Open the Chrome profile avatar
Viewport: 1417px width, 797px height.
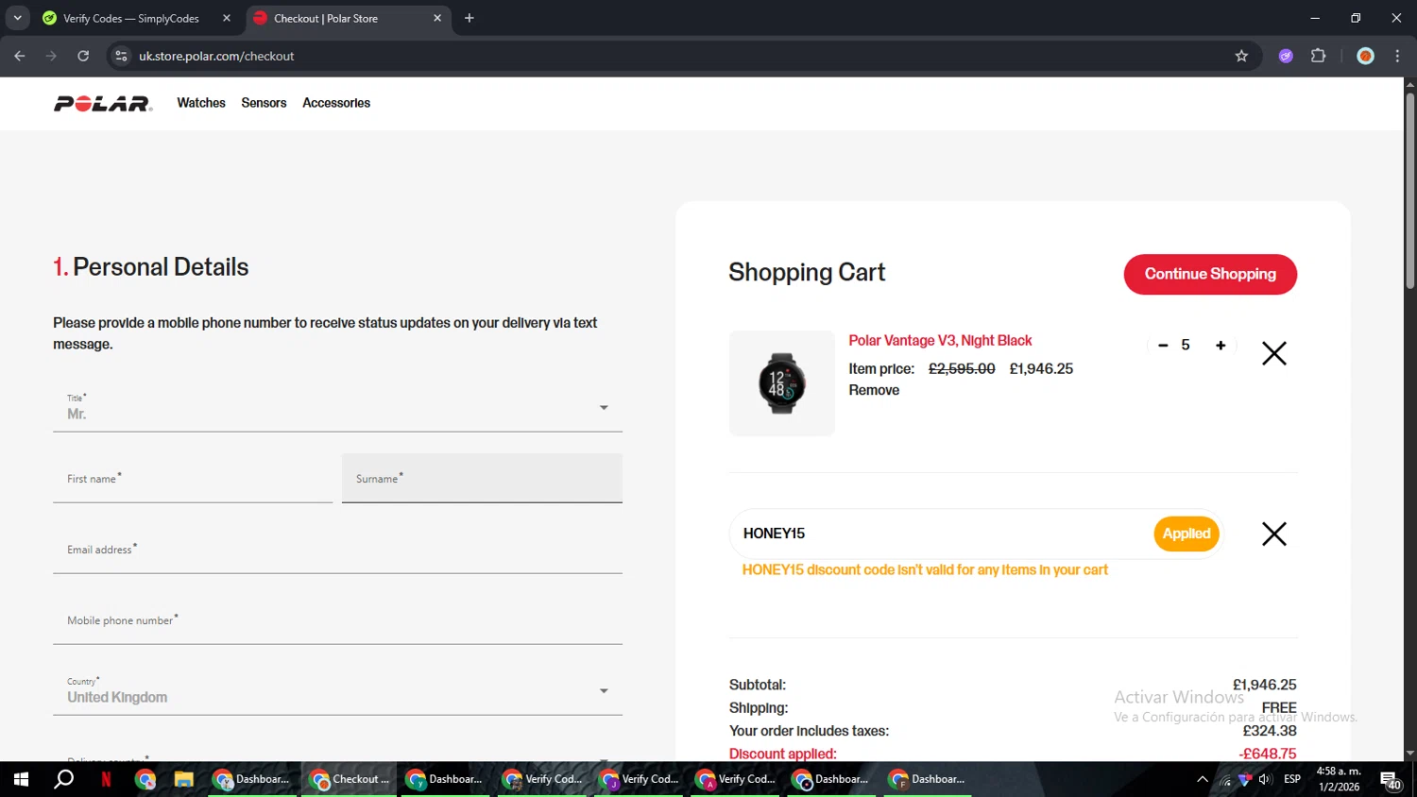click(x=1365, y=56)
